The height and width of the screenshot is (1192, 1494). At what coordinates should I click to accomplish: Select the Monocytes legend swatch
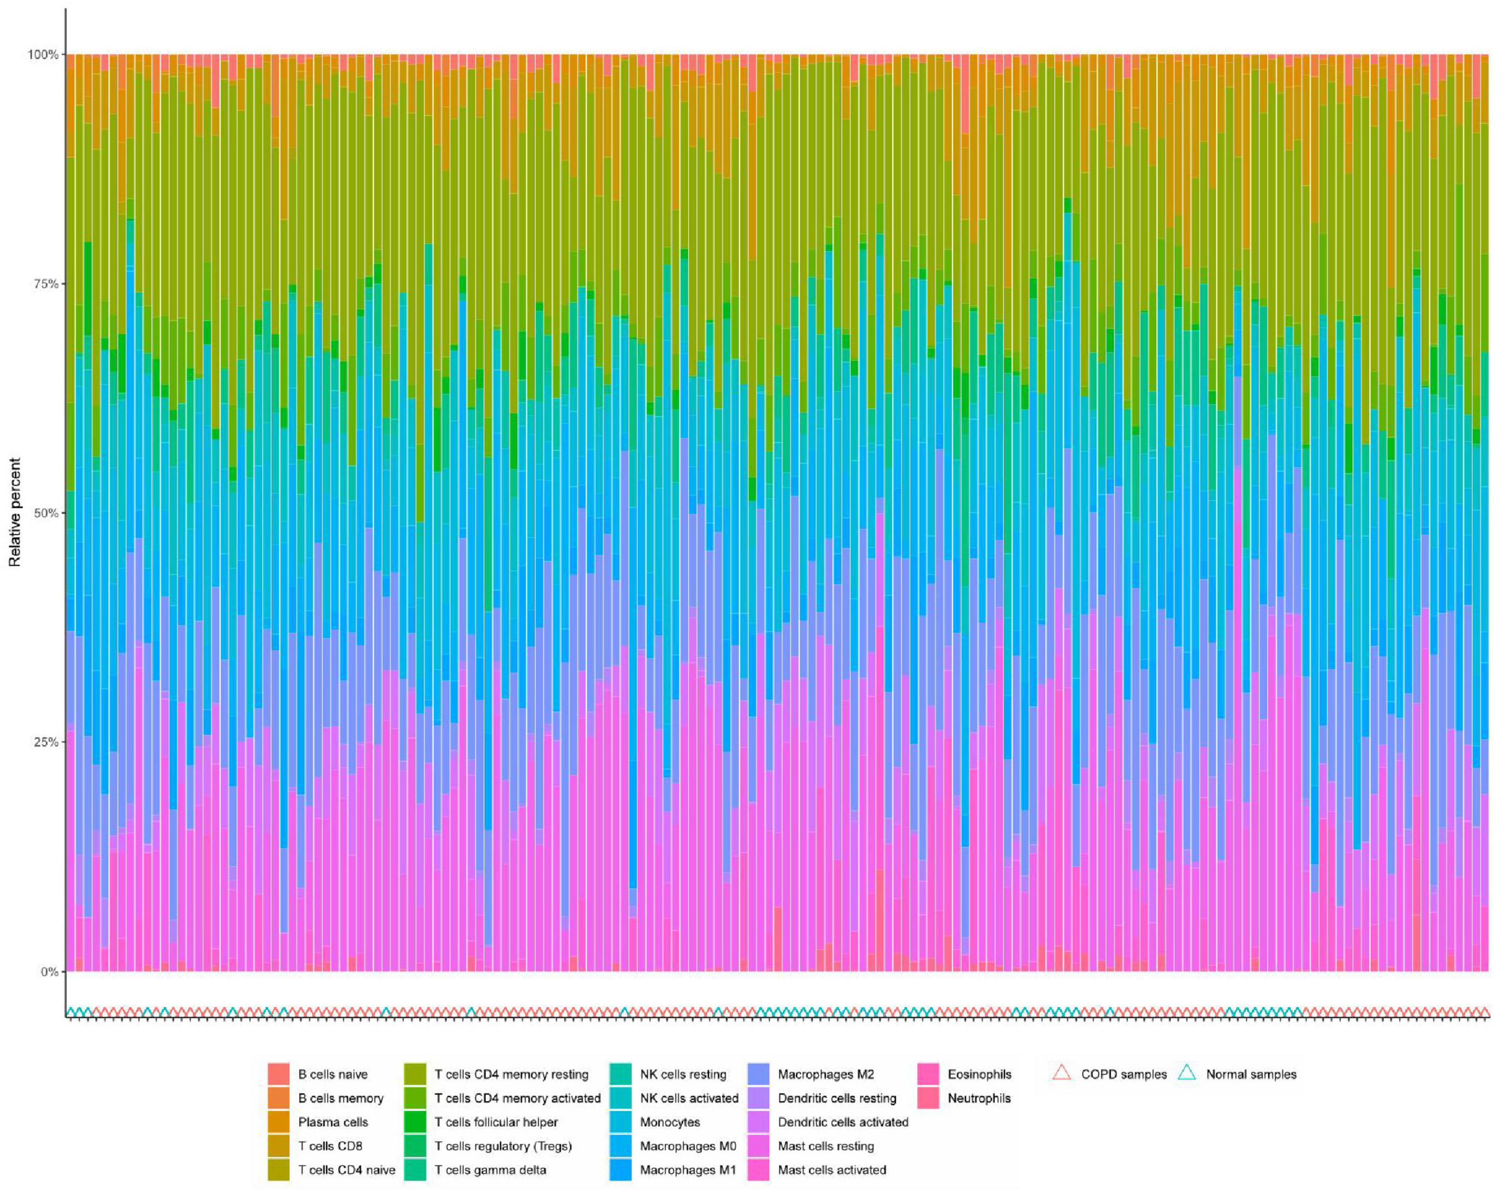[620, 1121]
